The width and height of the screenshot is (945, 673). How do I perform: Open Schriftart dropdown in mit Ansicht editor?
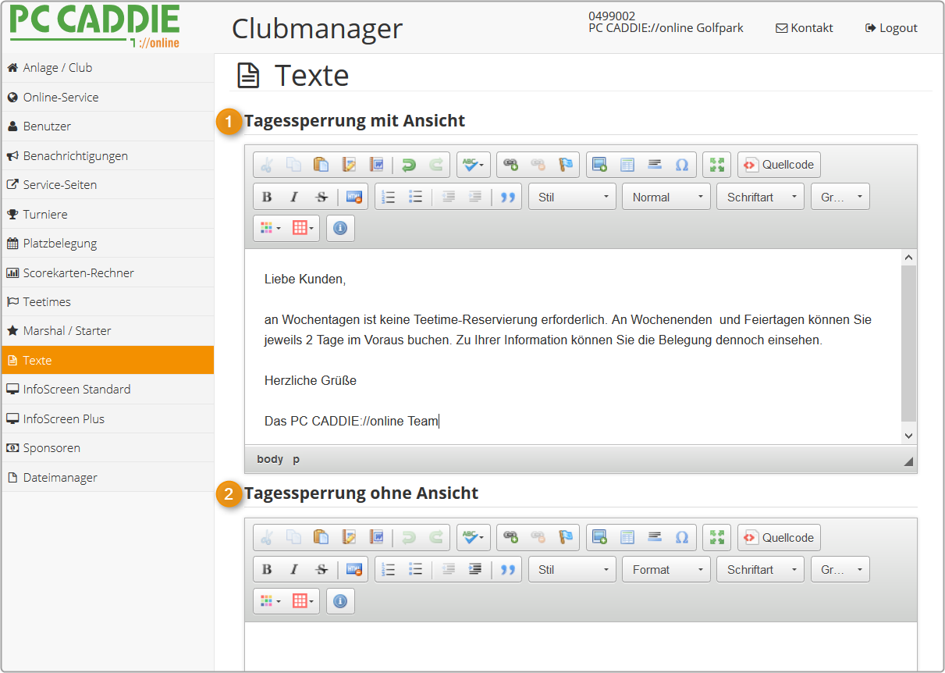pyautogui.click(x=760, y=197)
